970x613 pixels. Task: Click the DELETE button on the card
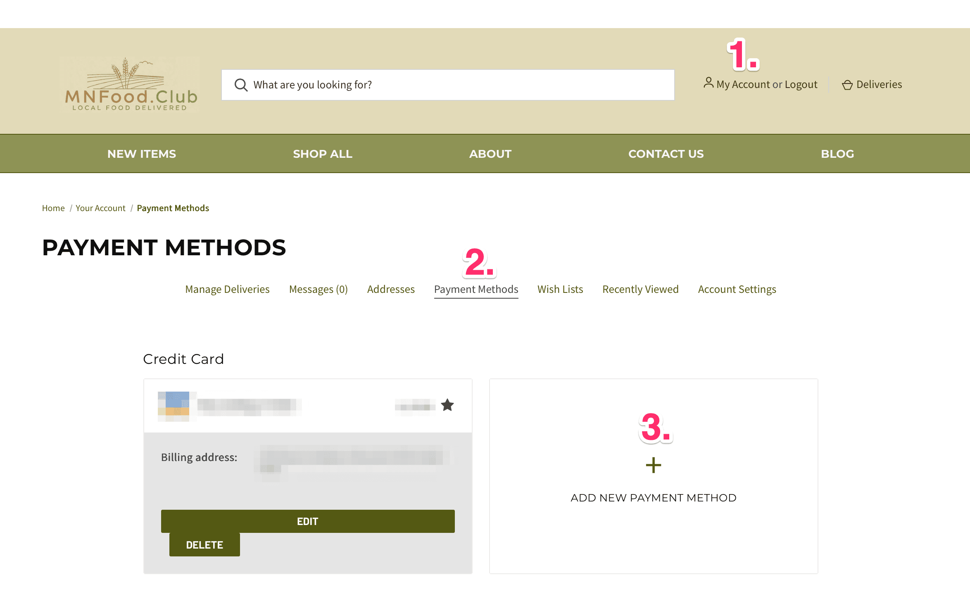204,545
